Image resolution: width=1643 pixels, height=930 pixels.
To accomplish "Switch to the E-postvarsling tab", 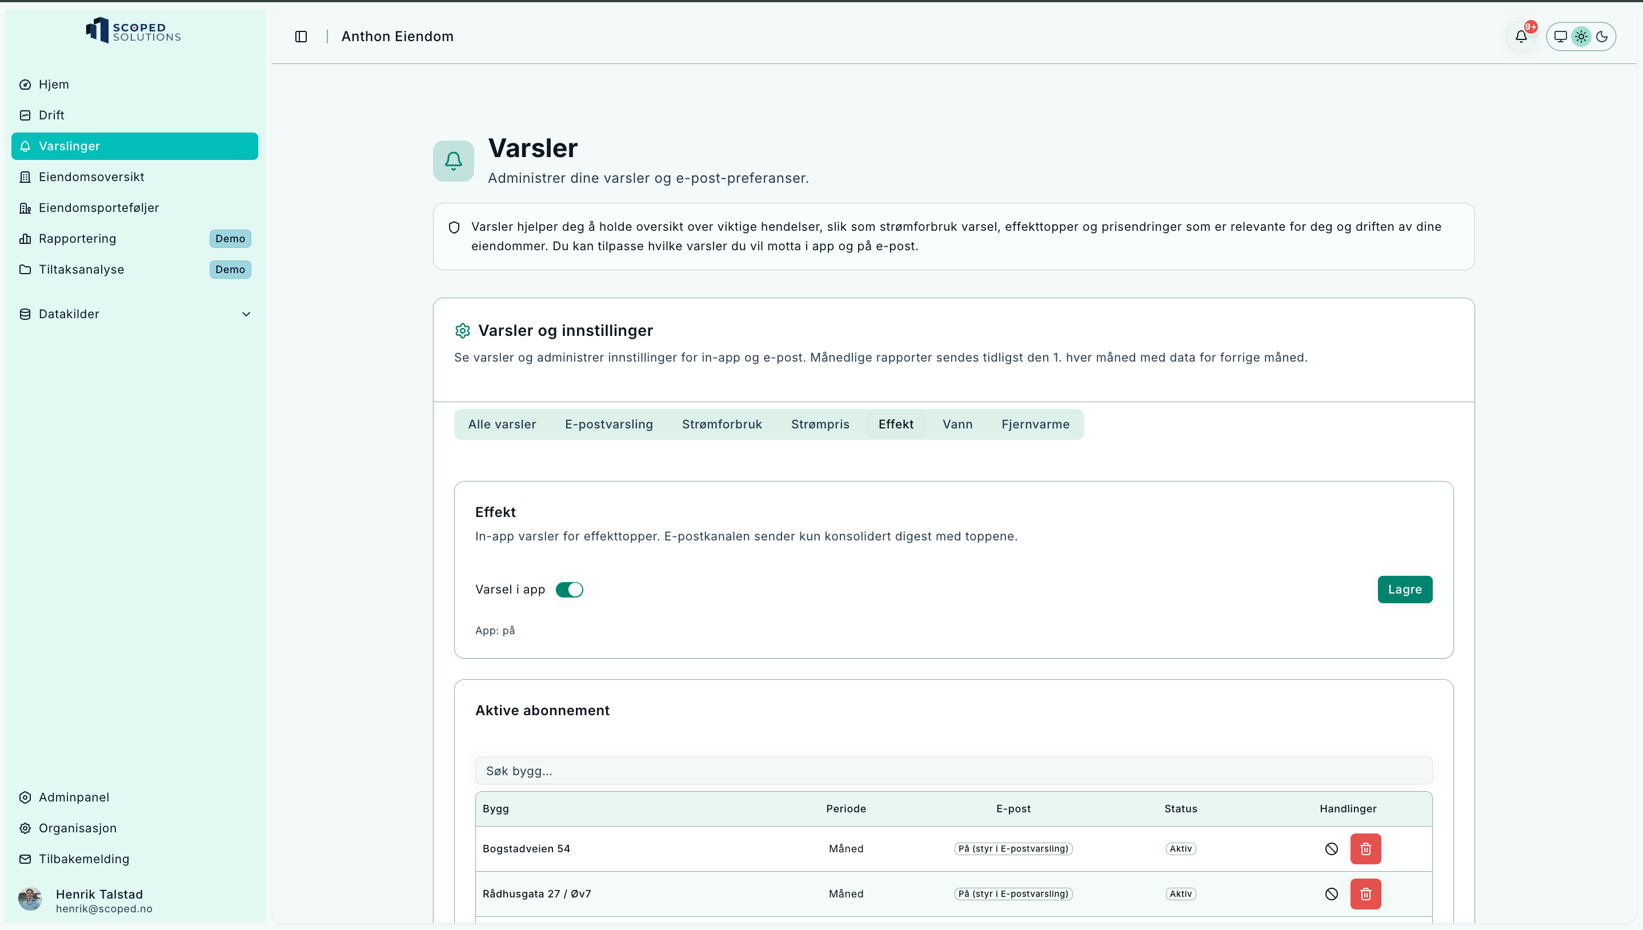I will coord(608,424).
